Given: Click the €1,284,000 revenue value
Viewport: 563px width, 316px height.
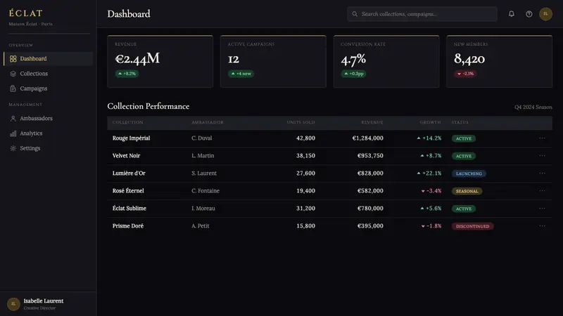Looking at the screenshot, I should coord(367,138).
